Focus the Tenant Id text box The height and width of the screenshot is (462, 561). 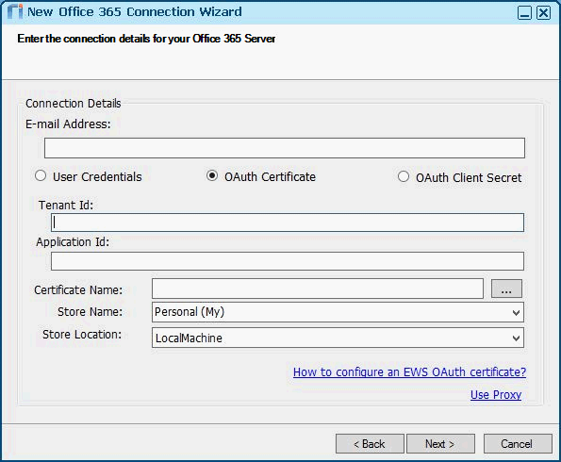[288, 223]
